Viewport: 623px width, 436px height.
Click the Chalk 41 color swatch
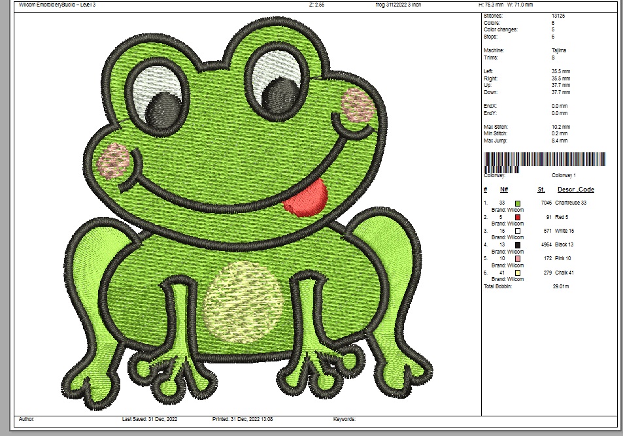point(517,273)
